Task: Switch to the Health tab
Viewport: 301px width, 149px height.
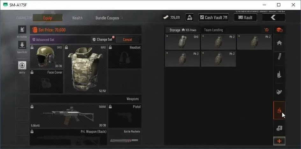Action: point(77,18)
